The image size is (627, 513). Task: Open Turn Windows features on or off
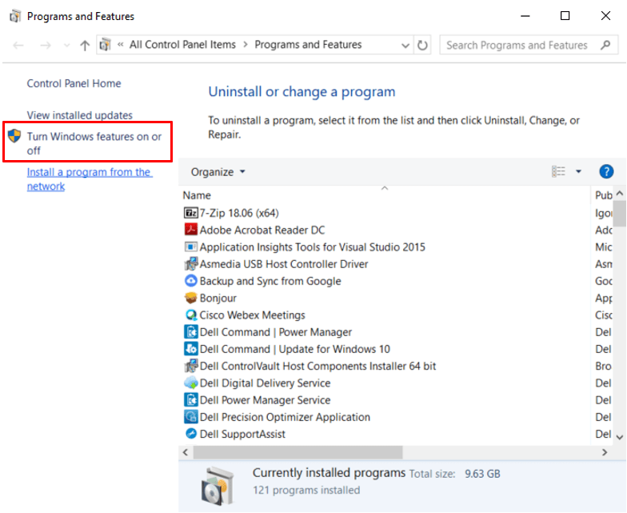click(94, 143)
